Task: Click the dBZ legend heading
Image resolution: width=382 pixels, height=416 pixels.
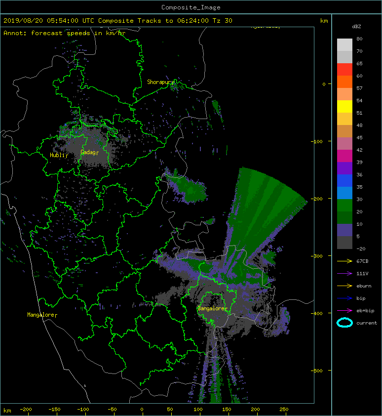Action: coord(356,27)
